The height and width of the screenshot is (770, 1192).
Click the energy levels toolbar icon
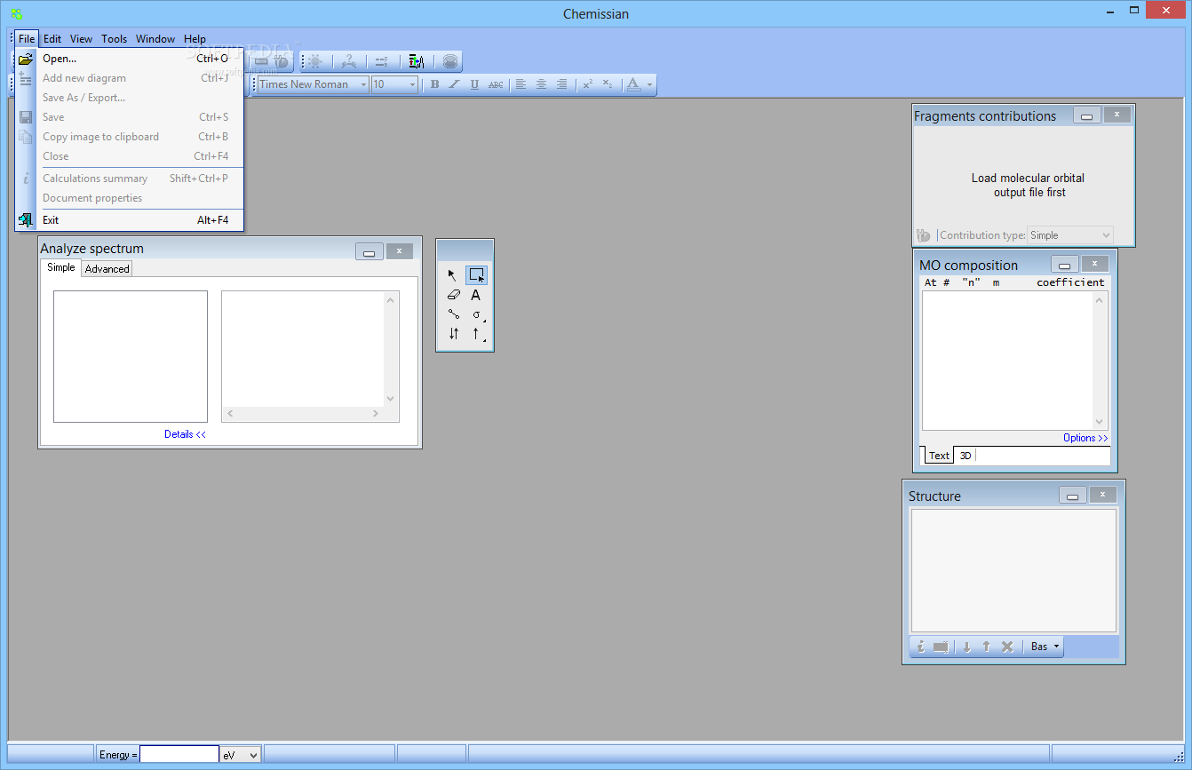(x=381, y=61)
